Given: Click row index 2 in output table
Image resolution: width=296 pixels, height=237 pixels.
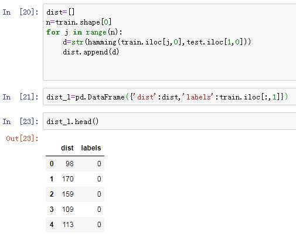Looking at the screenshot, I should pos(52,194).
